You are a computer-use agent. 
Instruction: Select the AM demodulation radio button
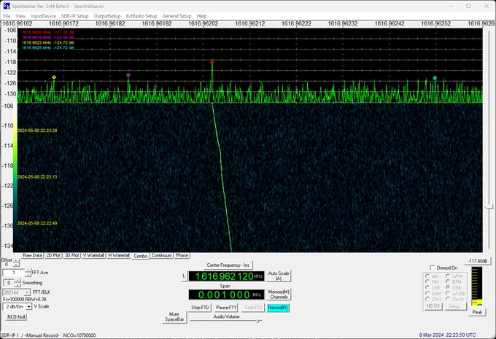[x=427, y=276]
